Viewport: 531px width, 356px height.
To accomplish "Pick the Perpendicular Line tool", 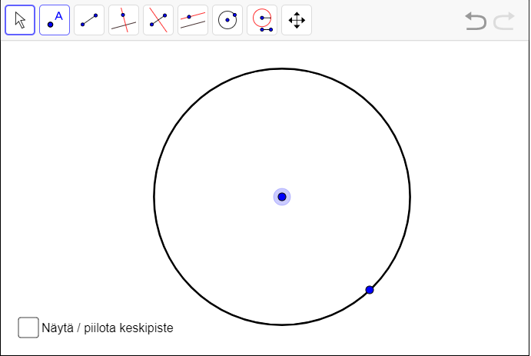I will coord(124,20).
